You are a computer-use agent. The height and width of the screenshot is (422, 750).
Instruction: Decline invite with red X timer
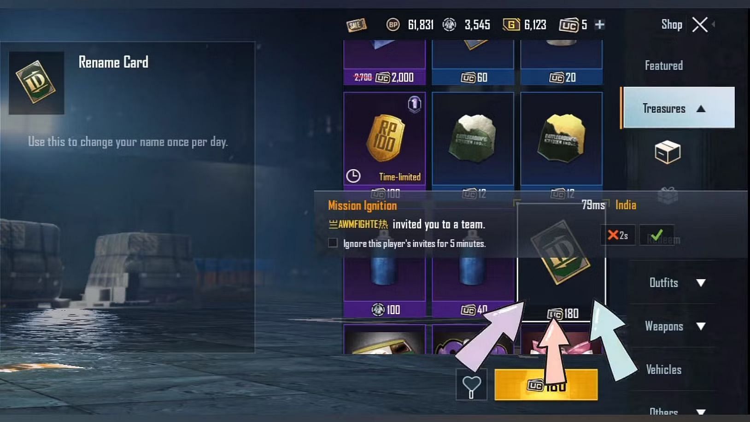tap(618, 235)
